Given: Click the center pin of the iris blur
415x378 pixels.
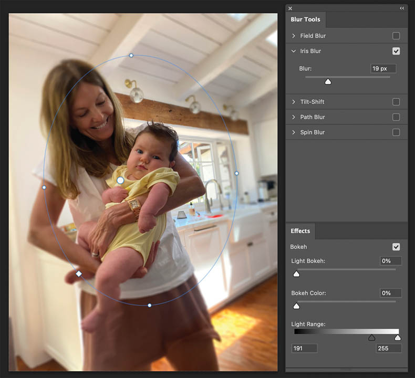Looking at the screenshot, I should (x=120, y=180).
